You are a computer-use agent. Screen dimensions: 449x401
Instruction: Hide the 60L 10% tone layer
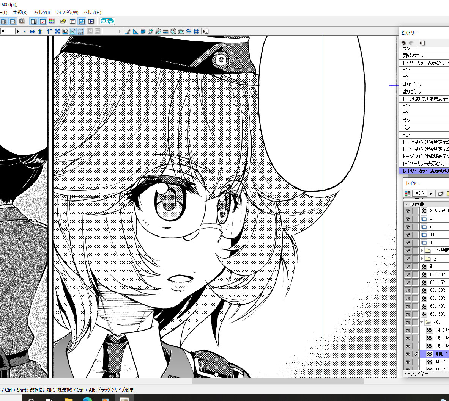tap(408, 274)
